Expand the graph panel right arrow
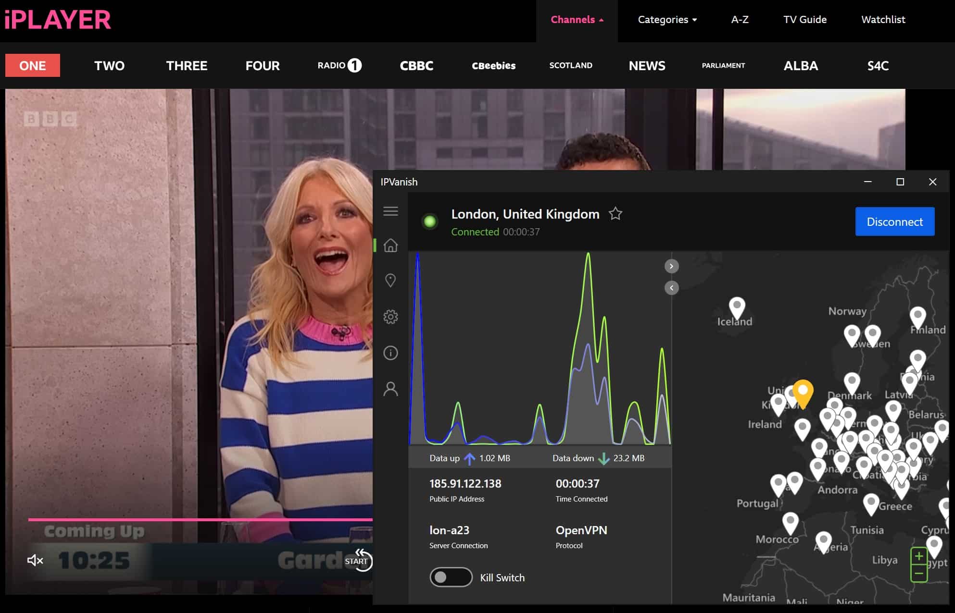Image resolution: width=955 pixels, height=613 pixels. (671, 266)
